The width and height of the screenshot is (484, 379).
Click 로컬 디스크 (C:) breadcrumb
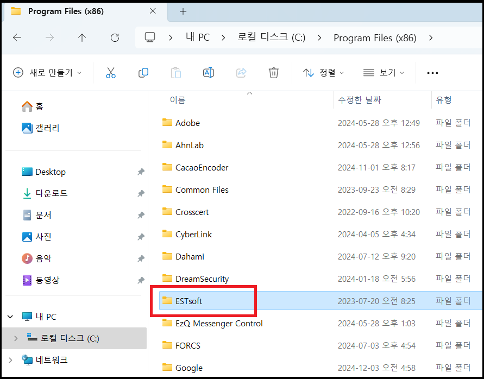[x=271, y=37]
